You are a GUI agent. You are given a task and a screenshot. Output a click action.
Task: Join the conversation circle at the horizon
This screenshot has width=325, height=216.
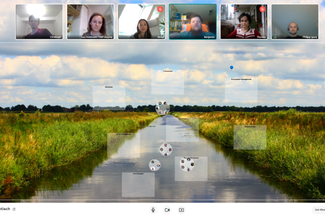(x=162, y=107)
